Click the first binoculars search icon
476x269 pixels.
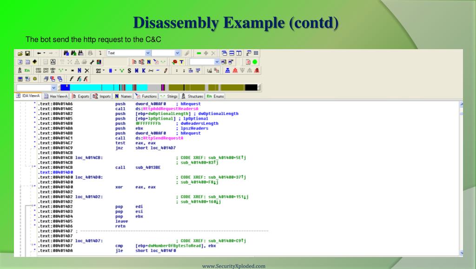click(x=66, y=53)
